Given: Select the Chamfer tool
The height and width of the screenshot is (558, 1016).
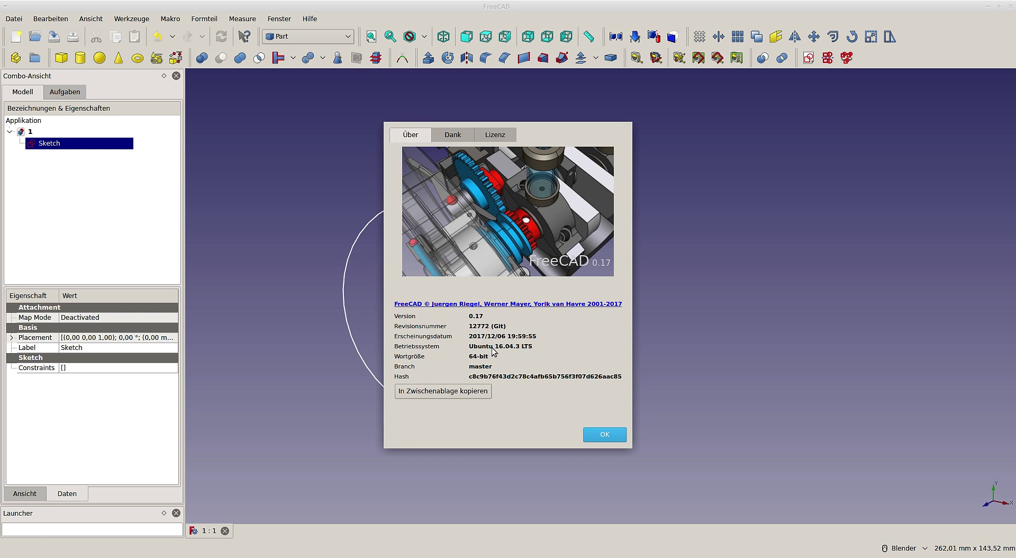Looking at the screenshot, I should (505, 58).
